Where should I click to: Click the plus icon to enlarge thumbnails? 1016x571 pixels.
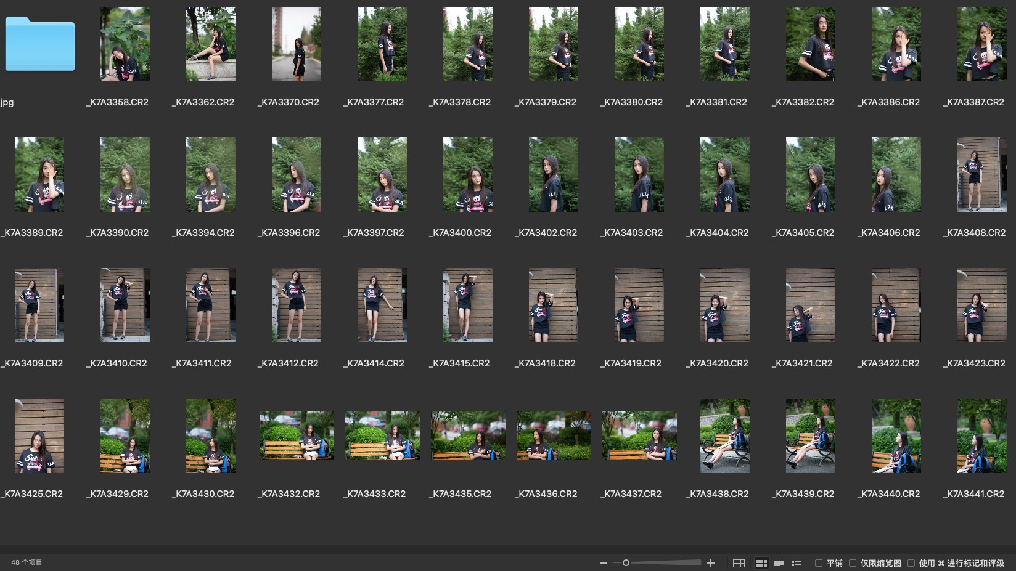(x=711, y=563)
